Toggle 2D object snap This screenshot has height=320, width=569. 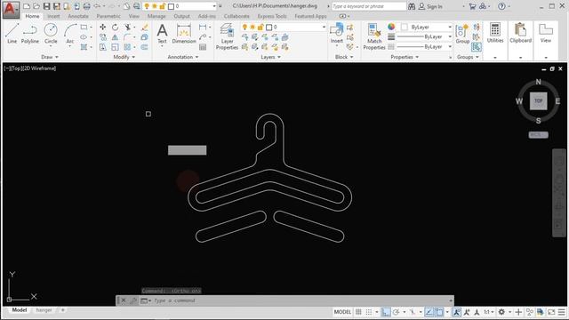[x=439, y=312]
